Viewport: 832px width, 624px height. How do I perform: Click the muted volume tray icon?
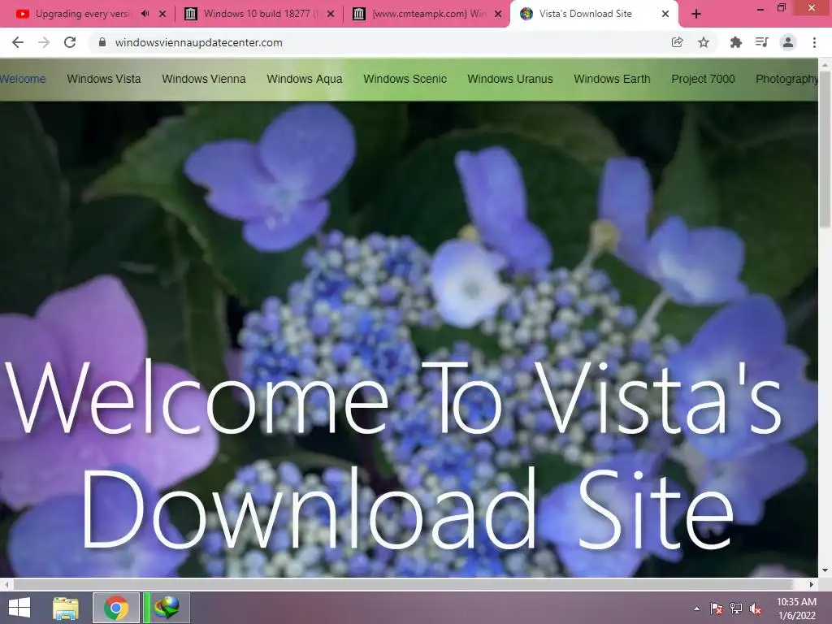tap(755, 609)
